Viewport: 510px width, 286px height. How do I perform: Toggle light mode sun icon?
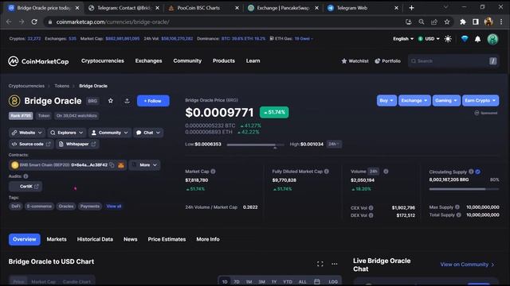pos(448,39)
